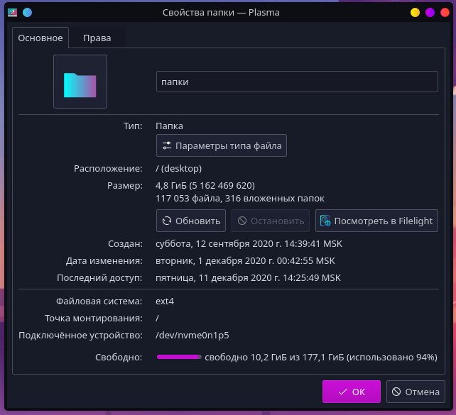Click the text "свободно 10,2 ГиБ из 177,1 ГиБ"
Viewport: 456px width, 415px height.
[274, 358]
